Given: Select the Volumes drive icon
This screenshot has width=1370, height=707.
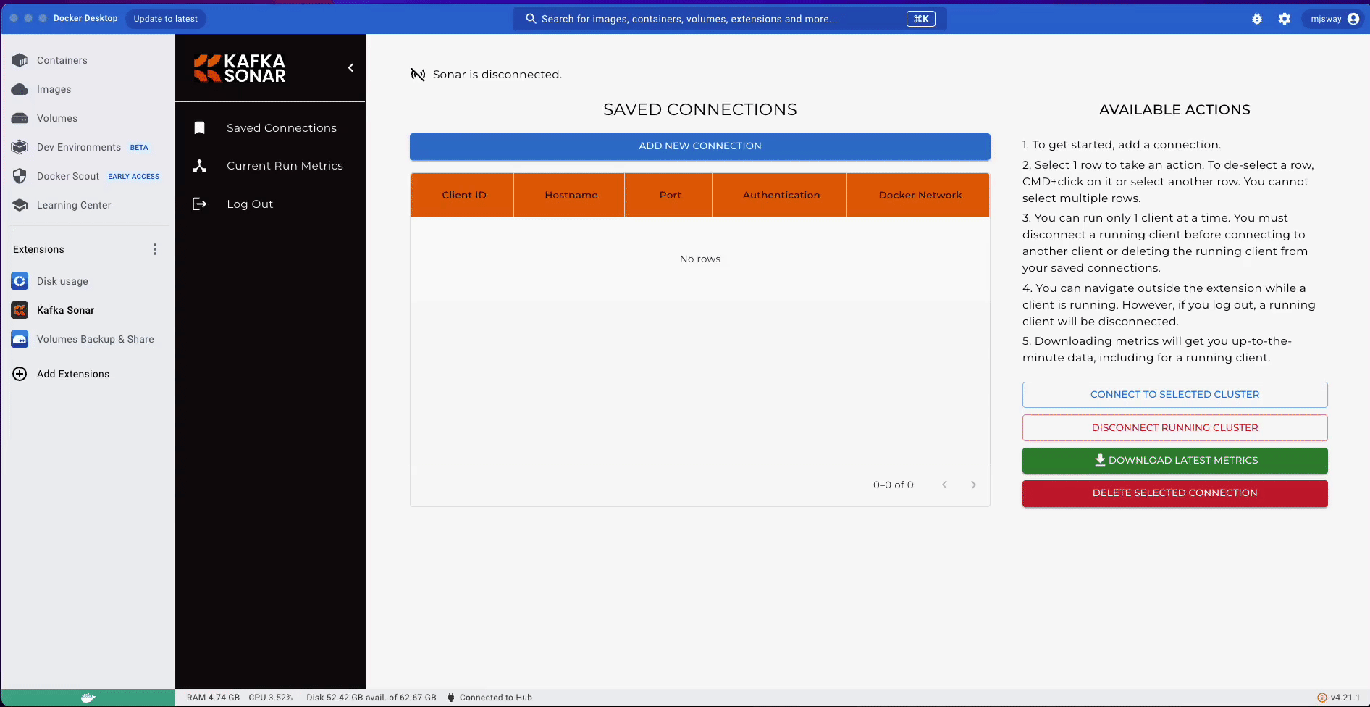Looking at the screenshot, I should pyautogui.click(x=20, y=118).
